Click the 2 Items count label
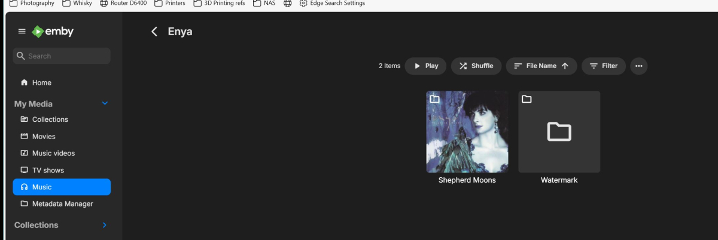This screenshot has height=240, width=718. (x=390, y=66)
